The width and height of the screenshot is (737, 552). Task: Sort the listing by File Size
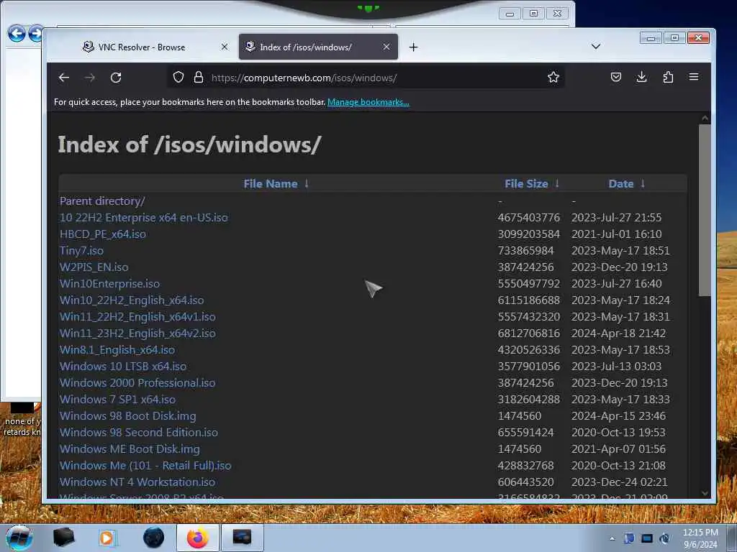click(526, 183)
